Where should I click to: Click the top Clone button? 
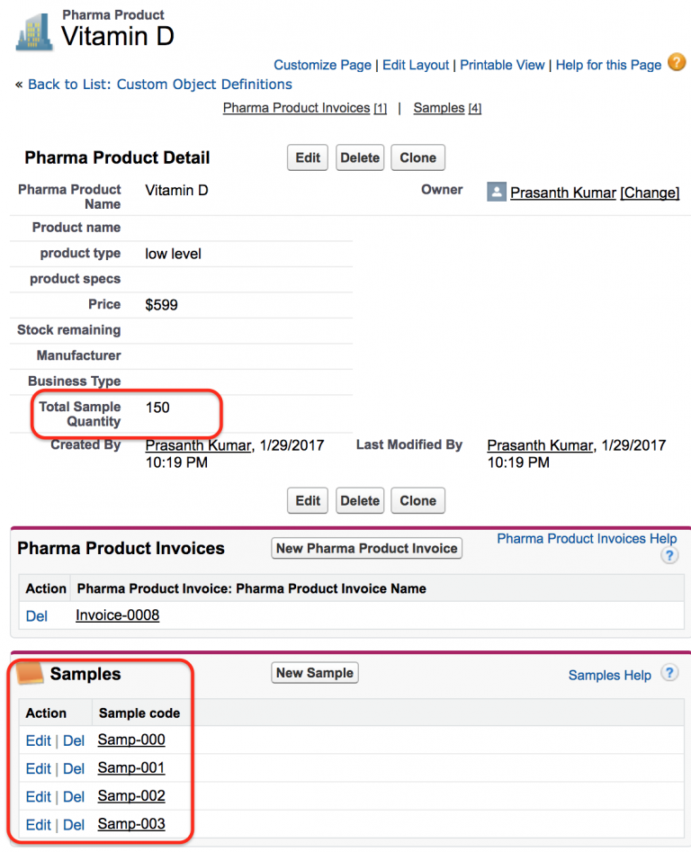coord(417,157)
